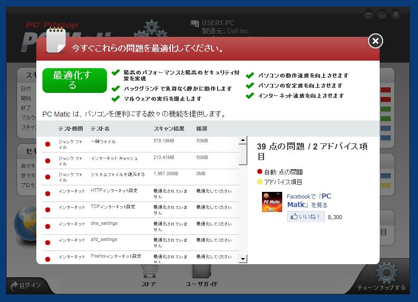
Task: Click red dot beside HTTPインターネット設定
Action: [48, 193]
